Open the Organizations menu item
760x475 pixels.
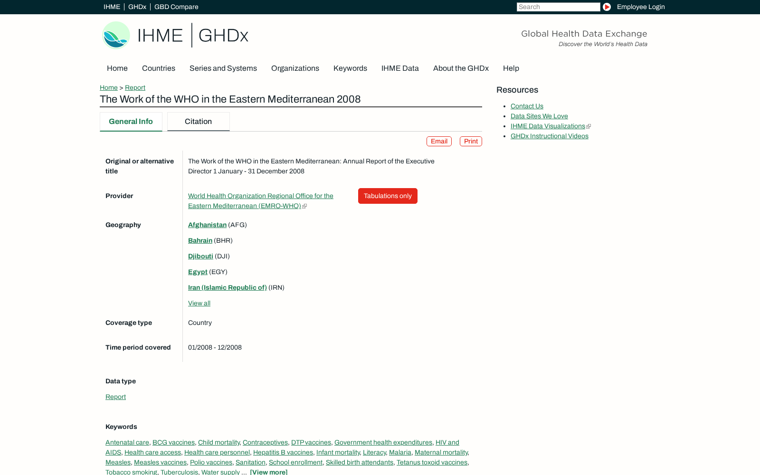click(x=295, y=68)
